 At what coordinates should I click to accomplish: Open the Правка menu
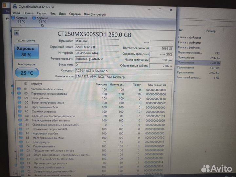28,13
